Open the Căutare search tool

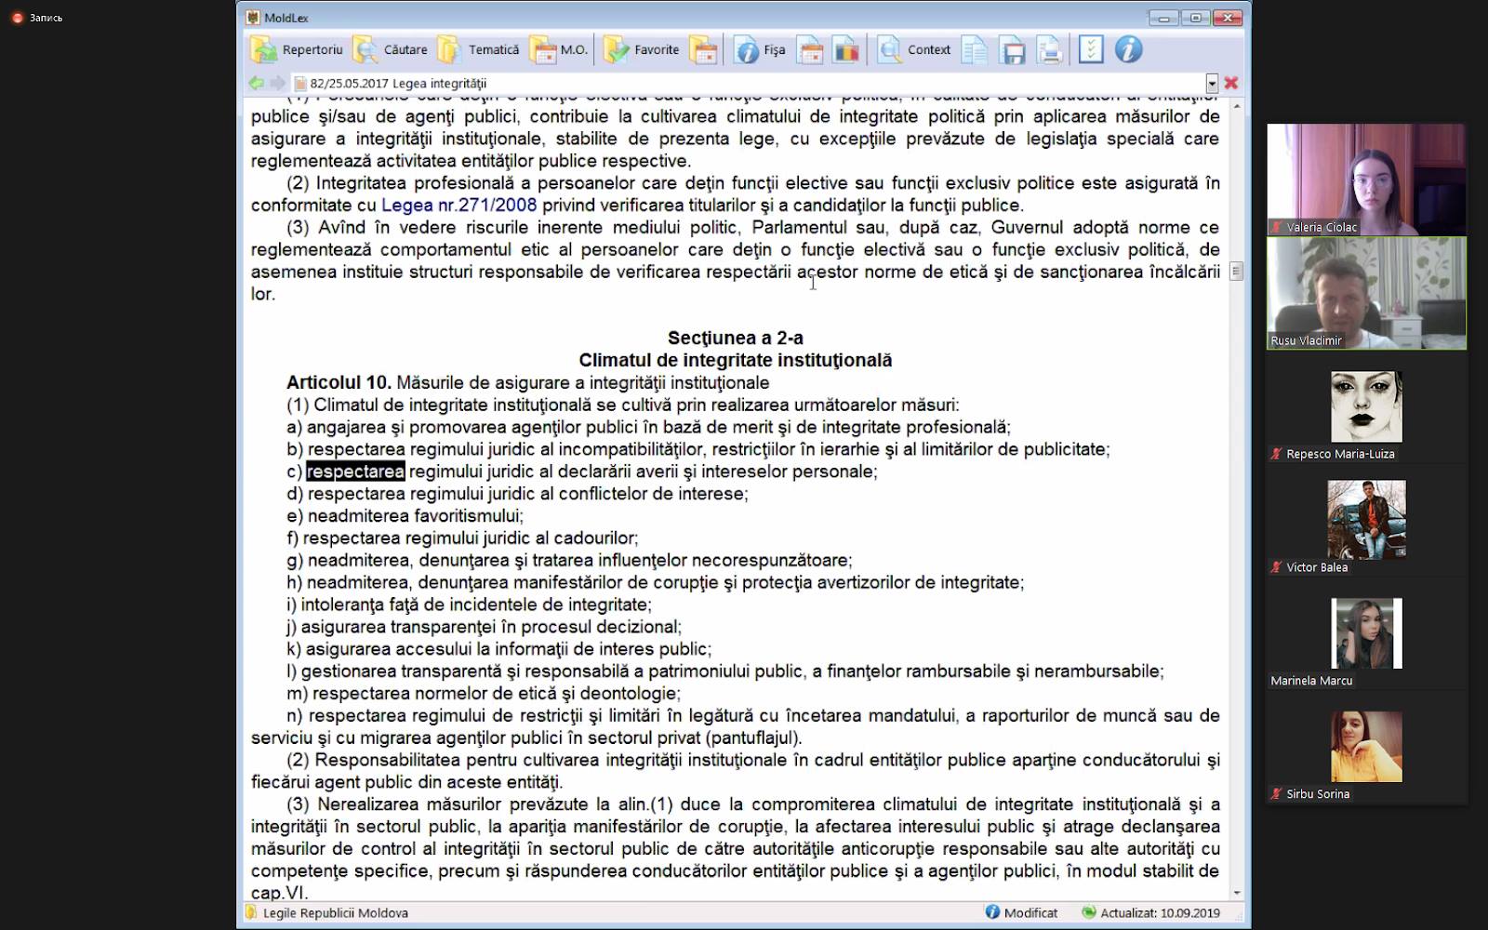pyautogui.click(x=391, y=50)
